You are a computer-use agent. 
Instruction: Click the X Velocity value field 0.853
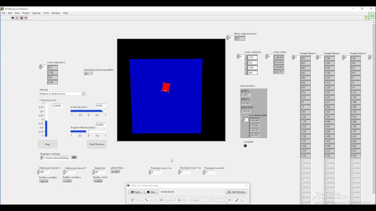(x=101, y=105)
